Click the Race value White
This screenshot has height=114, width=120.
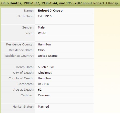click(x=42, y=33)
